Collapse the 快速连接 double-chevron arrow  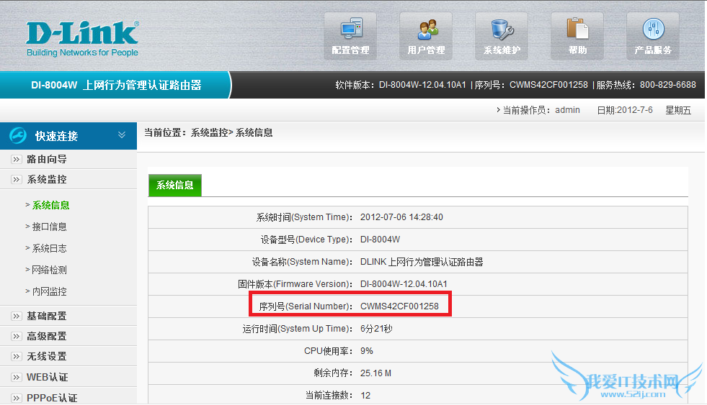pyautogui.click(x=122, y=135)
